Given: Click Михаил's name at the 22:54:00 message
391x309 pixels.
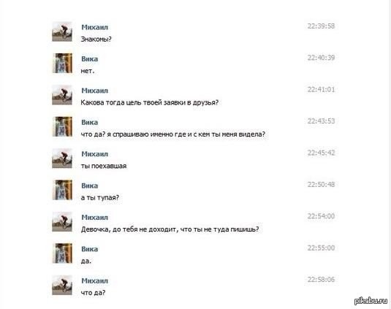Looking at the screenshot, I should coord(94,217).
